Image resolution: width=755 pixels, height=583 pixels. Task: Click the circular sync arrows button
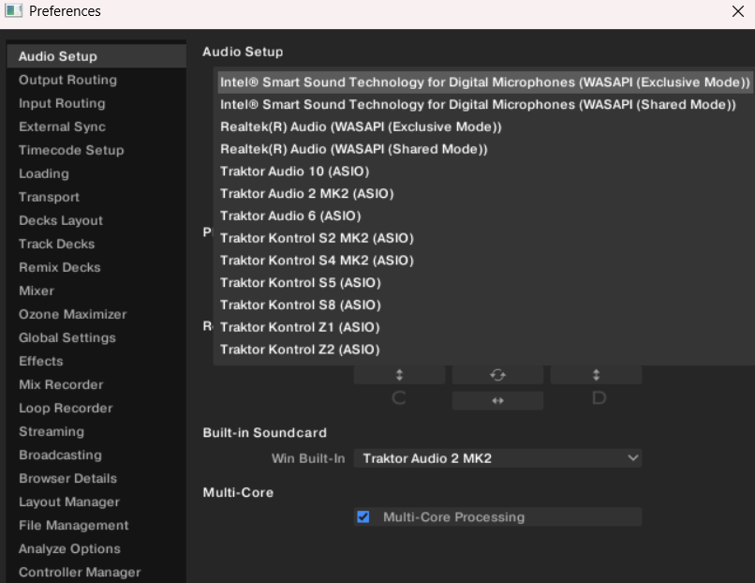click(497, 375)
